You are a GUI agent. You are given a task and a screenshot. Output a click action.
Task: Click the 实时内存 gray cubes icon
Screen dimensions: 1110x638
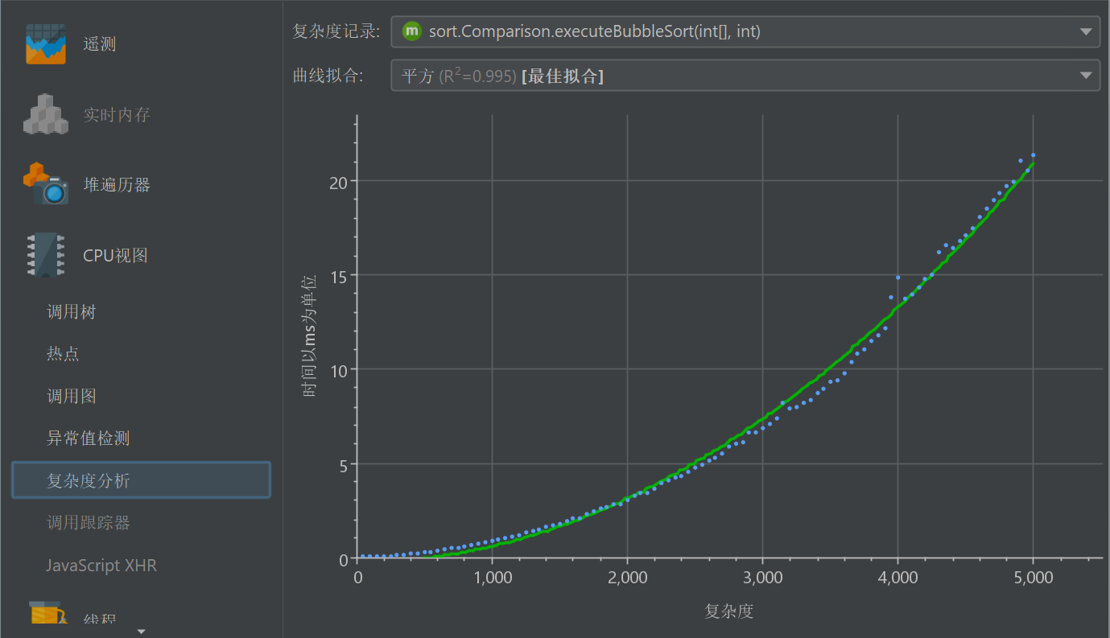(x=45, y=114)
